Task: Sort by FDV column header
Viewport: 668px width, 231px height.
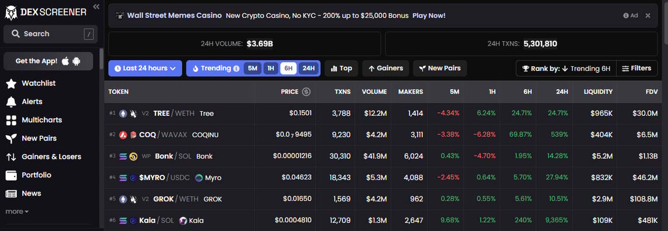Action: 651,92
